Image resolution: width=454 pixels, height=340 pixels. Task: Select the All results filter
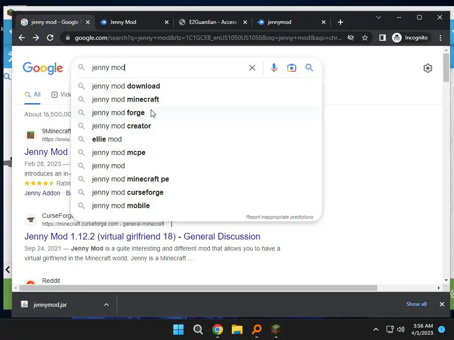coord(32,95)
